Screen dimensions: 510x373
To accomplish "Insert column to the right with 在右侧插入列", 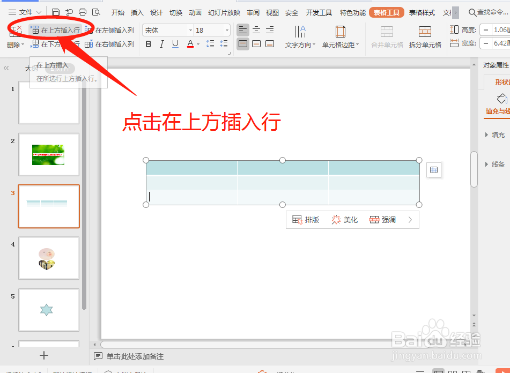I will click(x=109, y=44).
